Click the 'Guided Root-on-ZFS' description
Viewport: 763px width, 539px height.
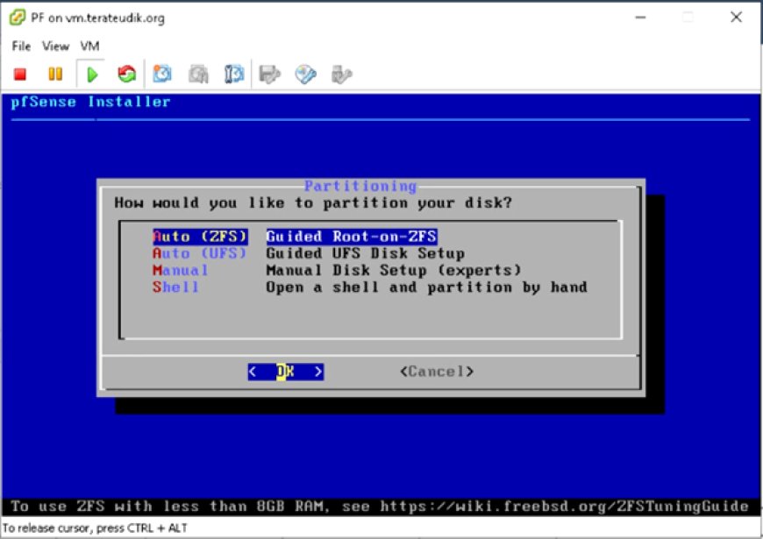tap(352, 237)
